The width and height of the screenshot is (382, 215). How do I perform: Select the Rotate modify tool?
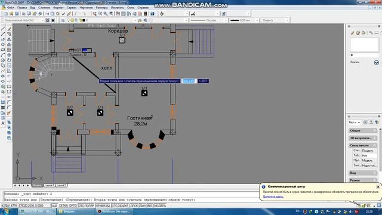click(9, 60)
